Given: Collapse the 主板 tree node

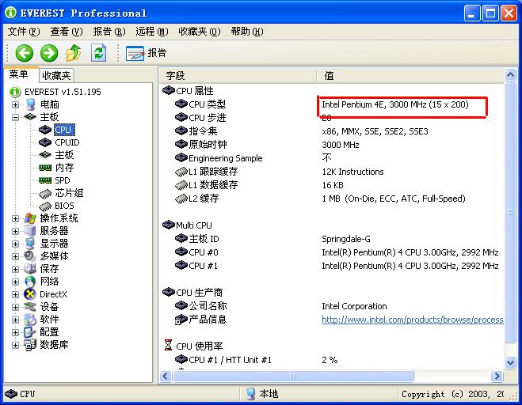Looking at the screenshot, I should coord(15,117).
